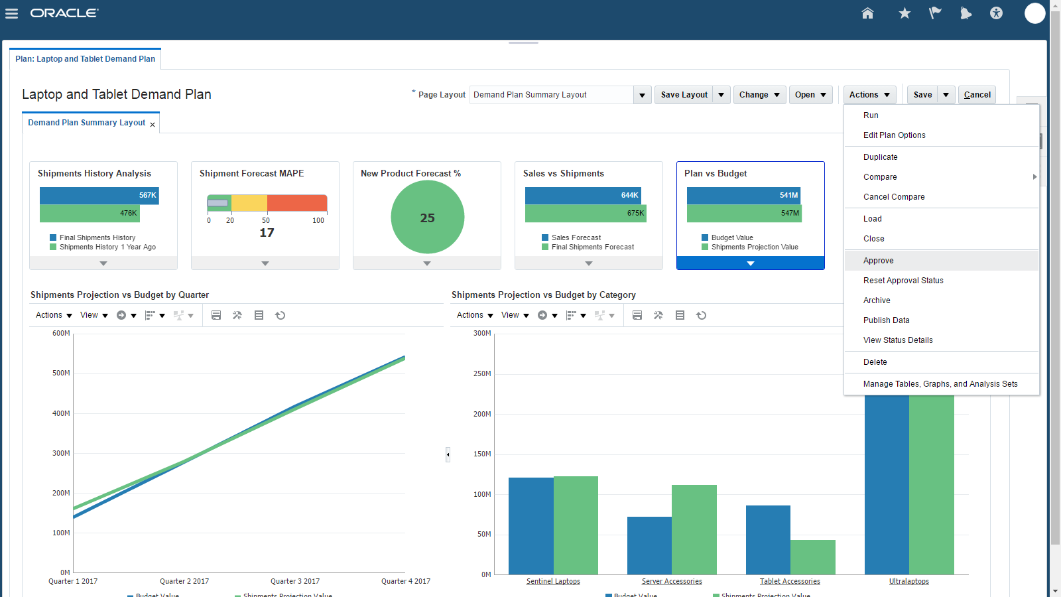The width and height of the screenshot is (1061, 597).
Task: Refresh the Budget by Quarter graph
Action: tap(280, 315)
